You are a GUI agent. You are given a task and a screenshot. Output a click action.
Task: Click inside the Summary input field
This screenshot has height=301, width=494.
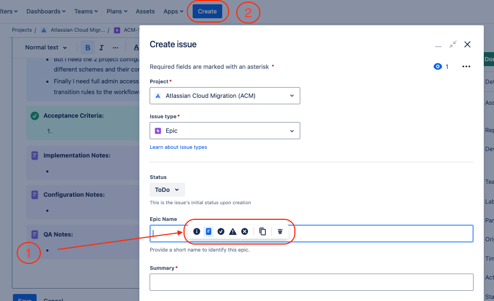[311, 282]
